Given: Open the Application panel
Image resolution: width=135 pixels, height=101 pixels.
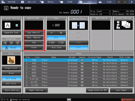Looking at the screenshot, I should (x=101, y=18).
